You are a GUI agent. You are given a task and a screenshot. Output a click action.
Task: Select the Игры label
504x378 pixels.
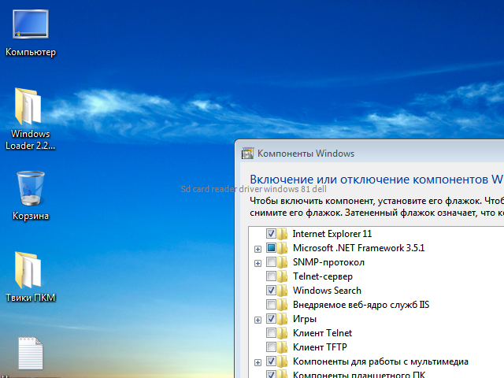[305, 319]
